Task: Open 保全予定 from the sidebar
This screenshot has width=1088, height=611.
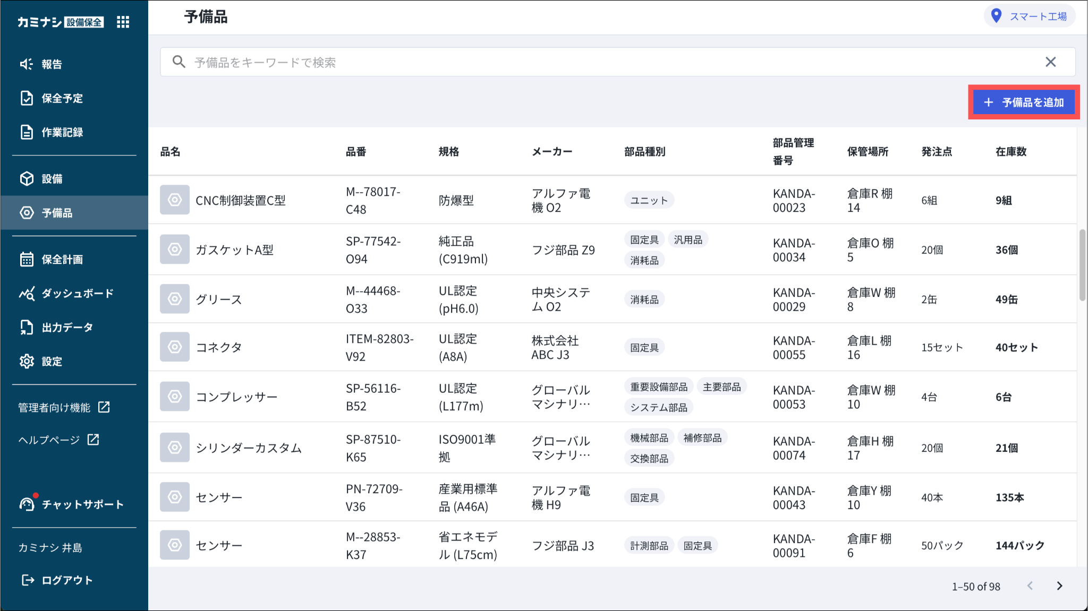Action: point(62,98)
